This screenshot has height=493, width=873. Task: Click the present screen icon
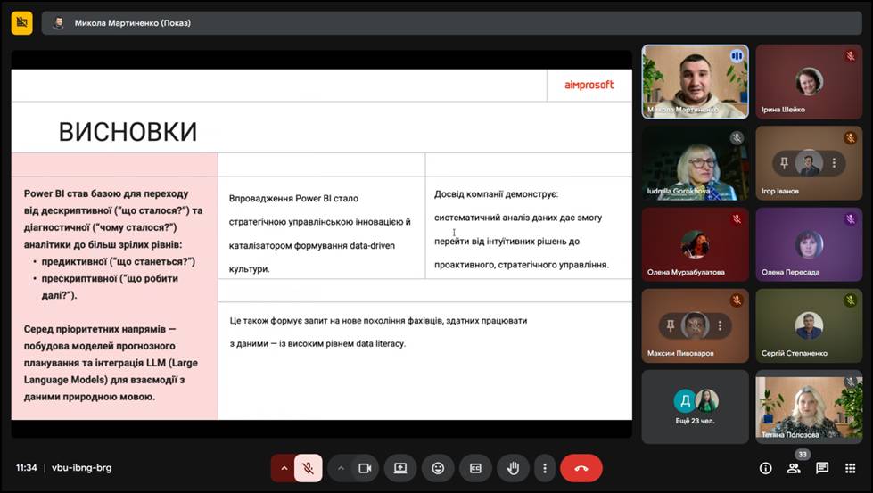tap(400, 468)
